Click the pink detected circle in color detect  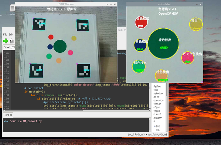click(x=188, y=58)
